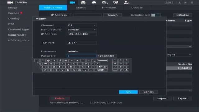This screenshot has height=112, width=199.
Task: Click the m key on virtual keyboard
Action: (80, 70)
